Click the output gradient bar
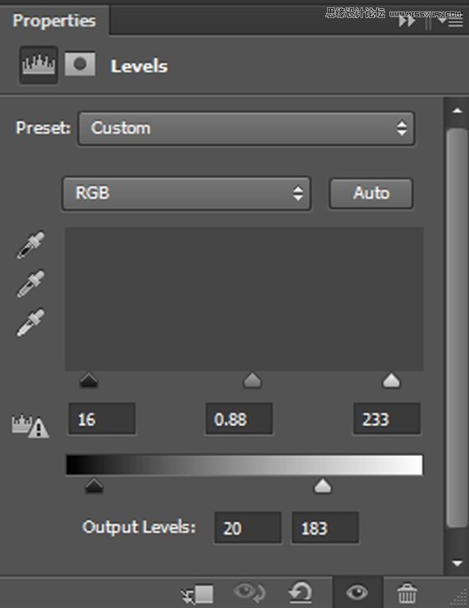469x608 pixels. pyautogui.click(x=244, y=464)
